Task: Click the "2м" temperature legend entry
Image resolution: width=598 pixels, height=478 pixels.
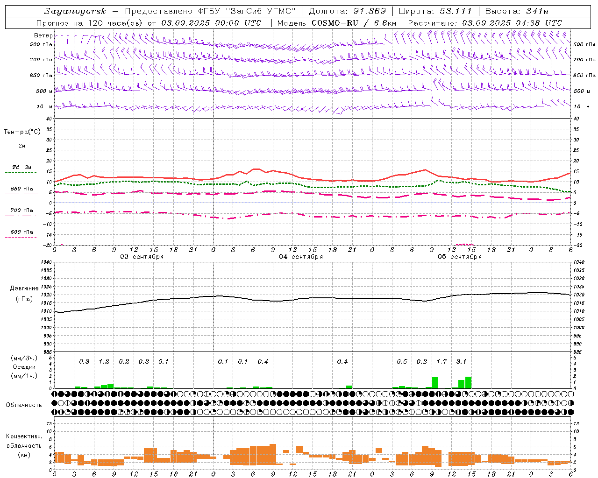Action: 22,146
